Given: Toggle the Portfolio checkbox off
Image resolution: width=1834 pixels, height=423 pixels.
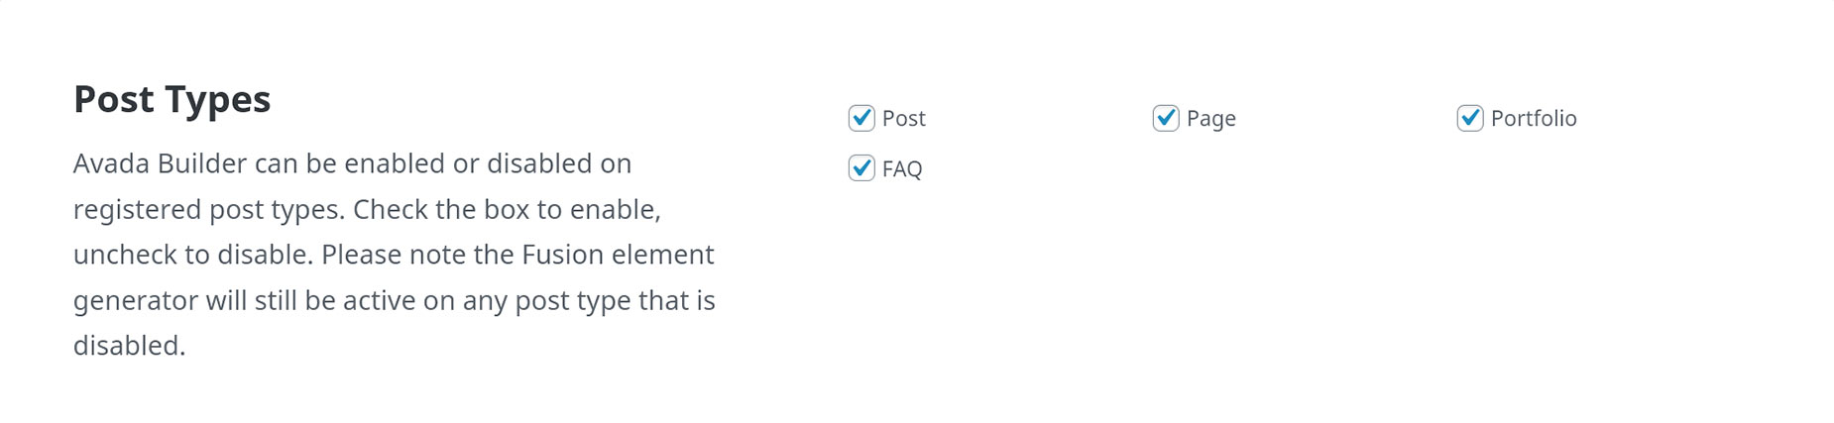Looking at the screenshot, I should tap(1470, 118).
